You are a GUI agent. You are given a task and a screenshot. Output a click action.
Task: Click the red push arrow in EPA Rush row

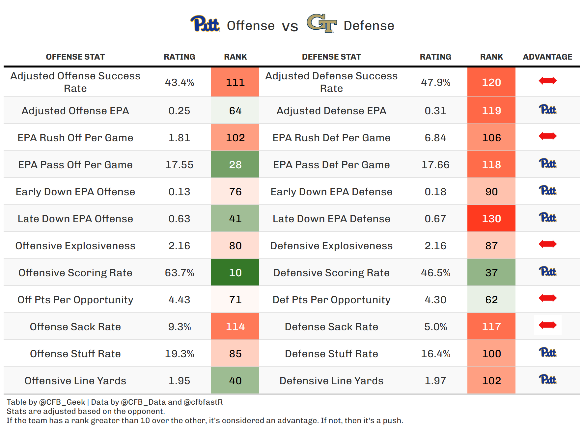point(547,136)
